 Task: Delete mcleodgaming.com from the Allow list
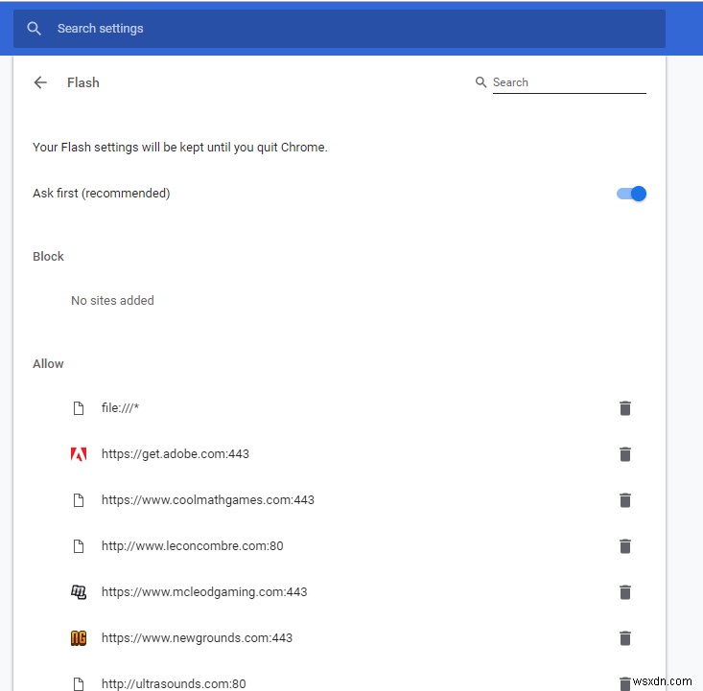pyautogui.click(x=625, y=592)
